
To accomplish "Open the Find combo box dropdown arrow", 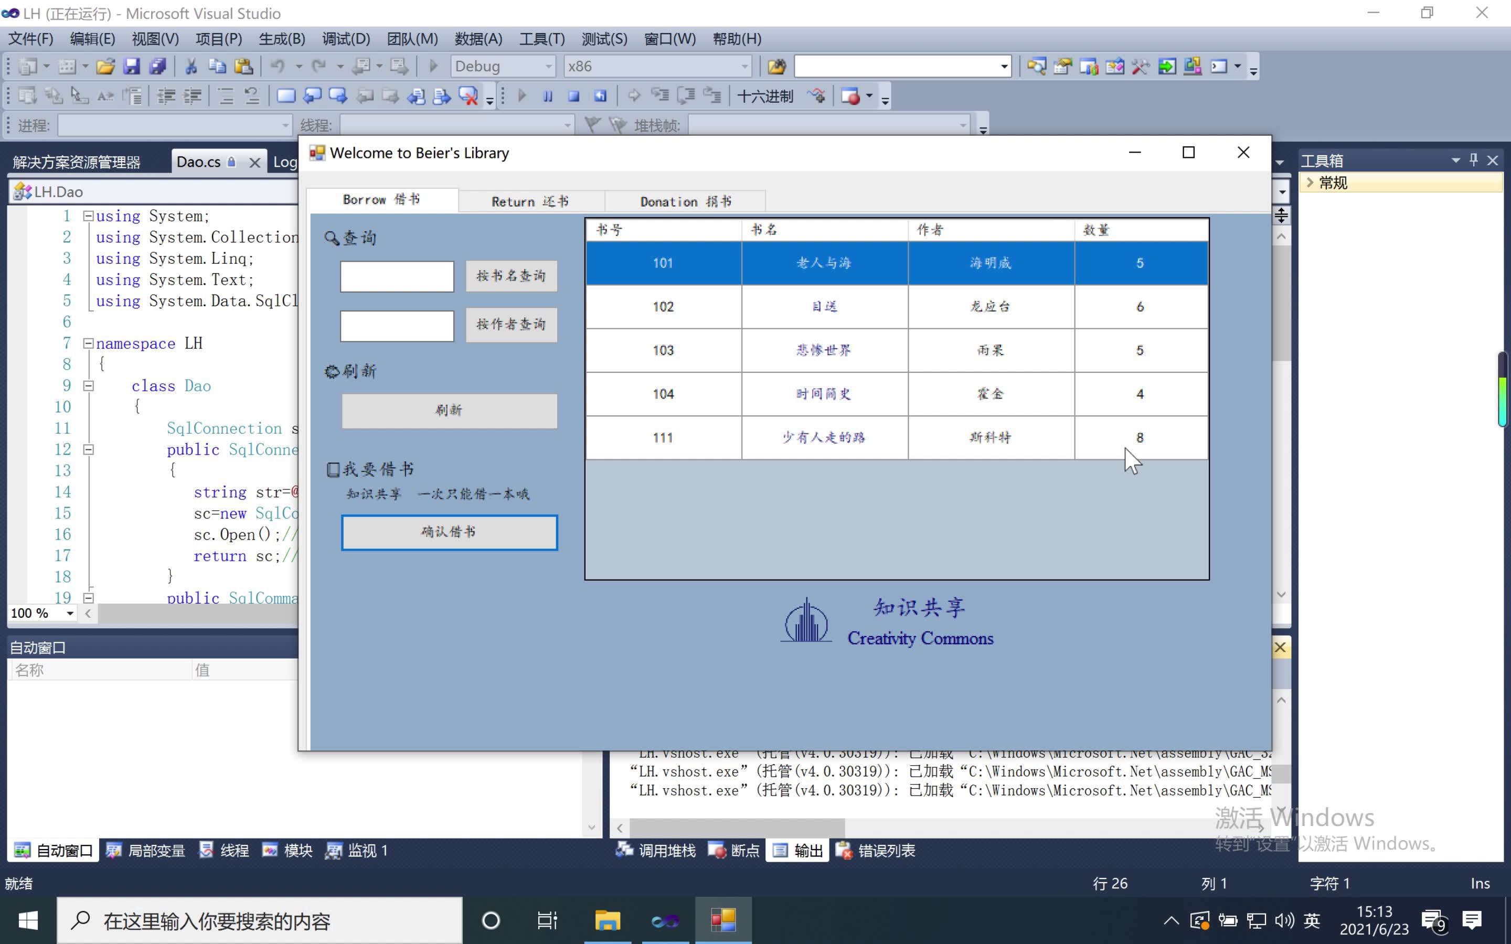I will click(x=1004, y=66).
